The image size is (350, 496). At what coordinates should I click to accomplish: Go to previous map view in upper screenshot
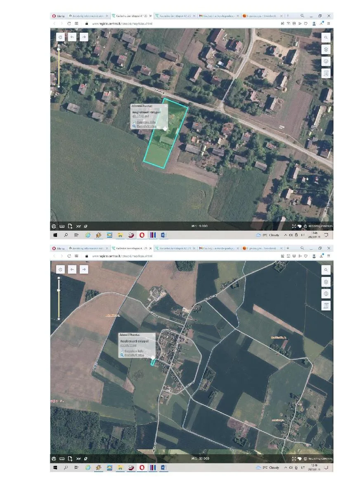pos(72,37)
